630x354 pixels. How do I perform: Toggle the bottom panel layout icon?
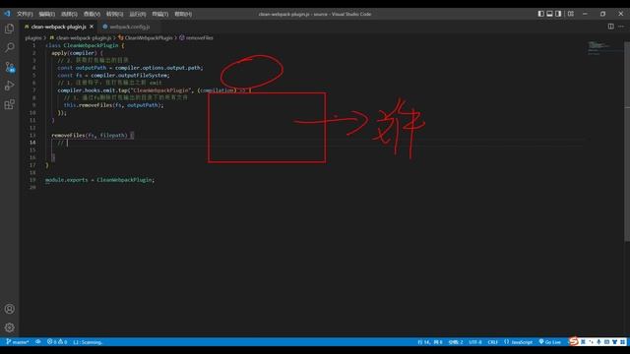click(x=549, y=14)
